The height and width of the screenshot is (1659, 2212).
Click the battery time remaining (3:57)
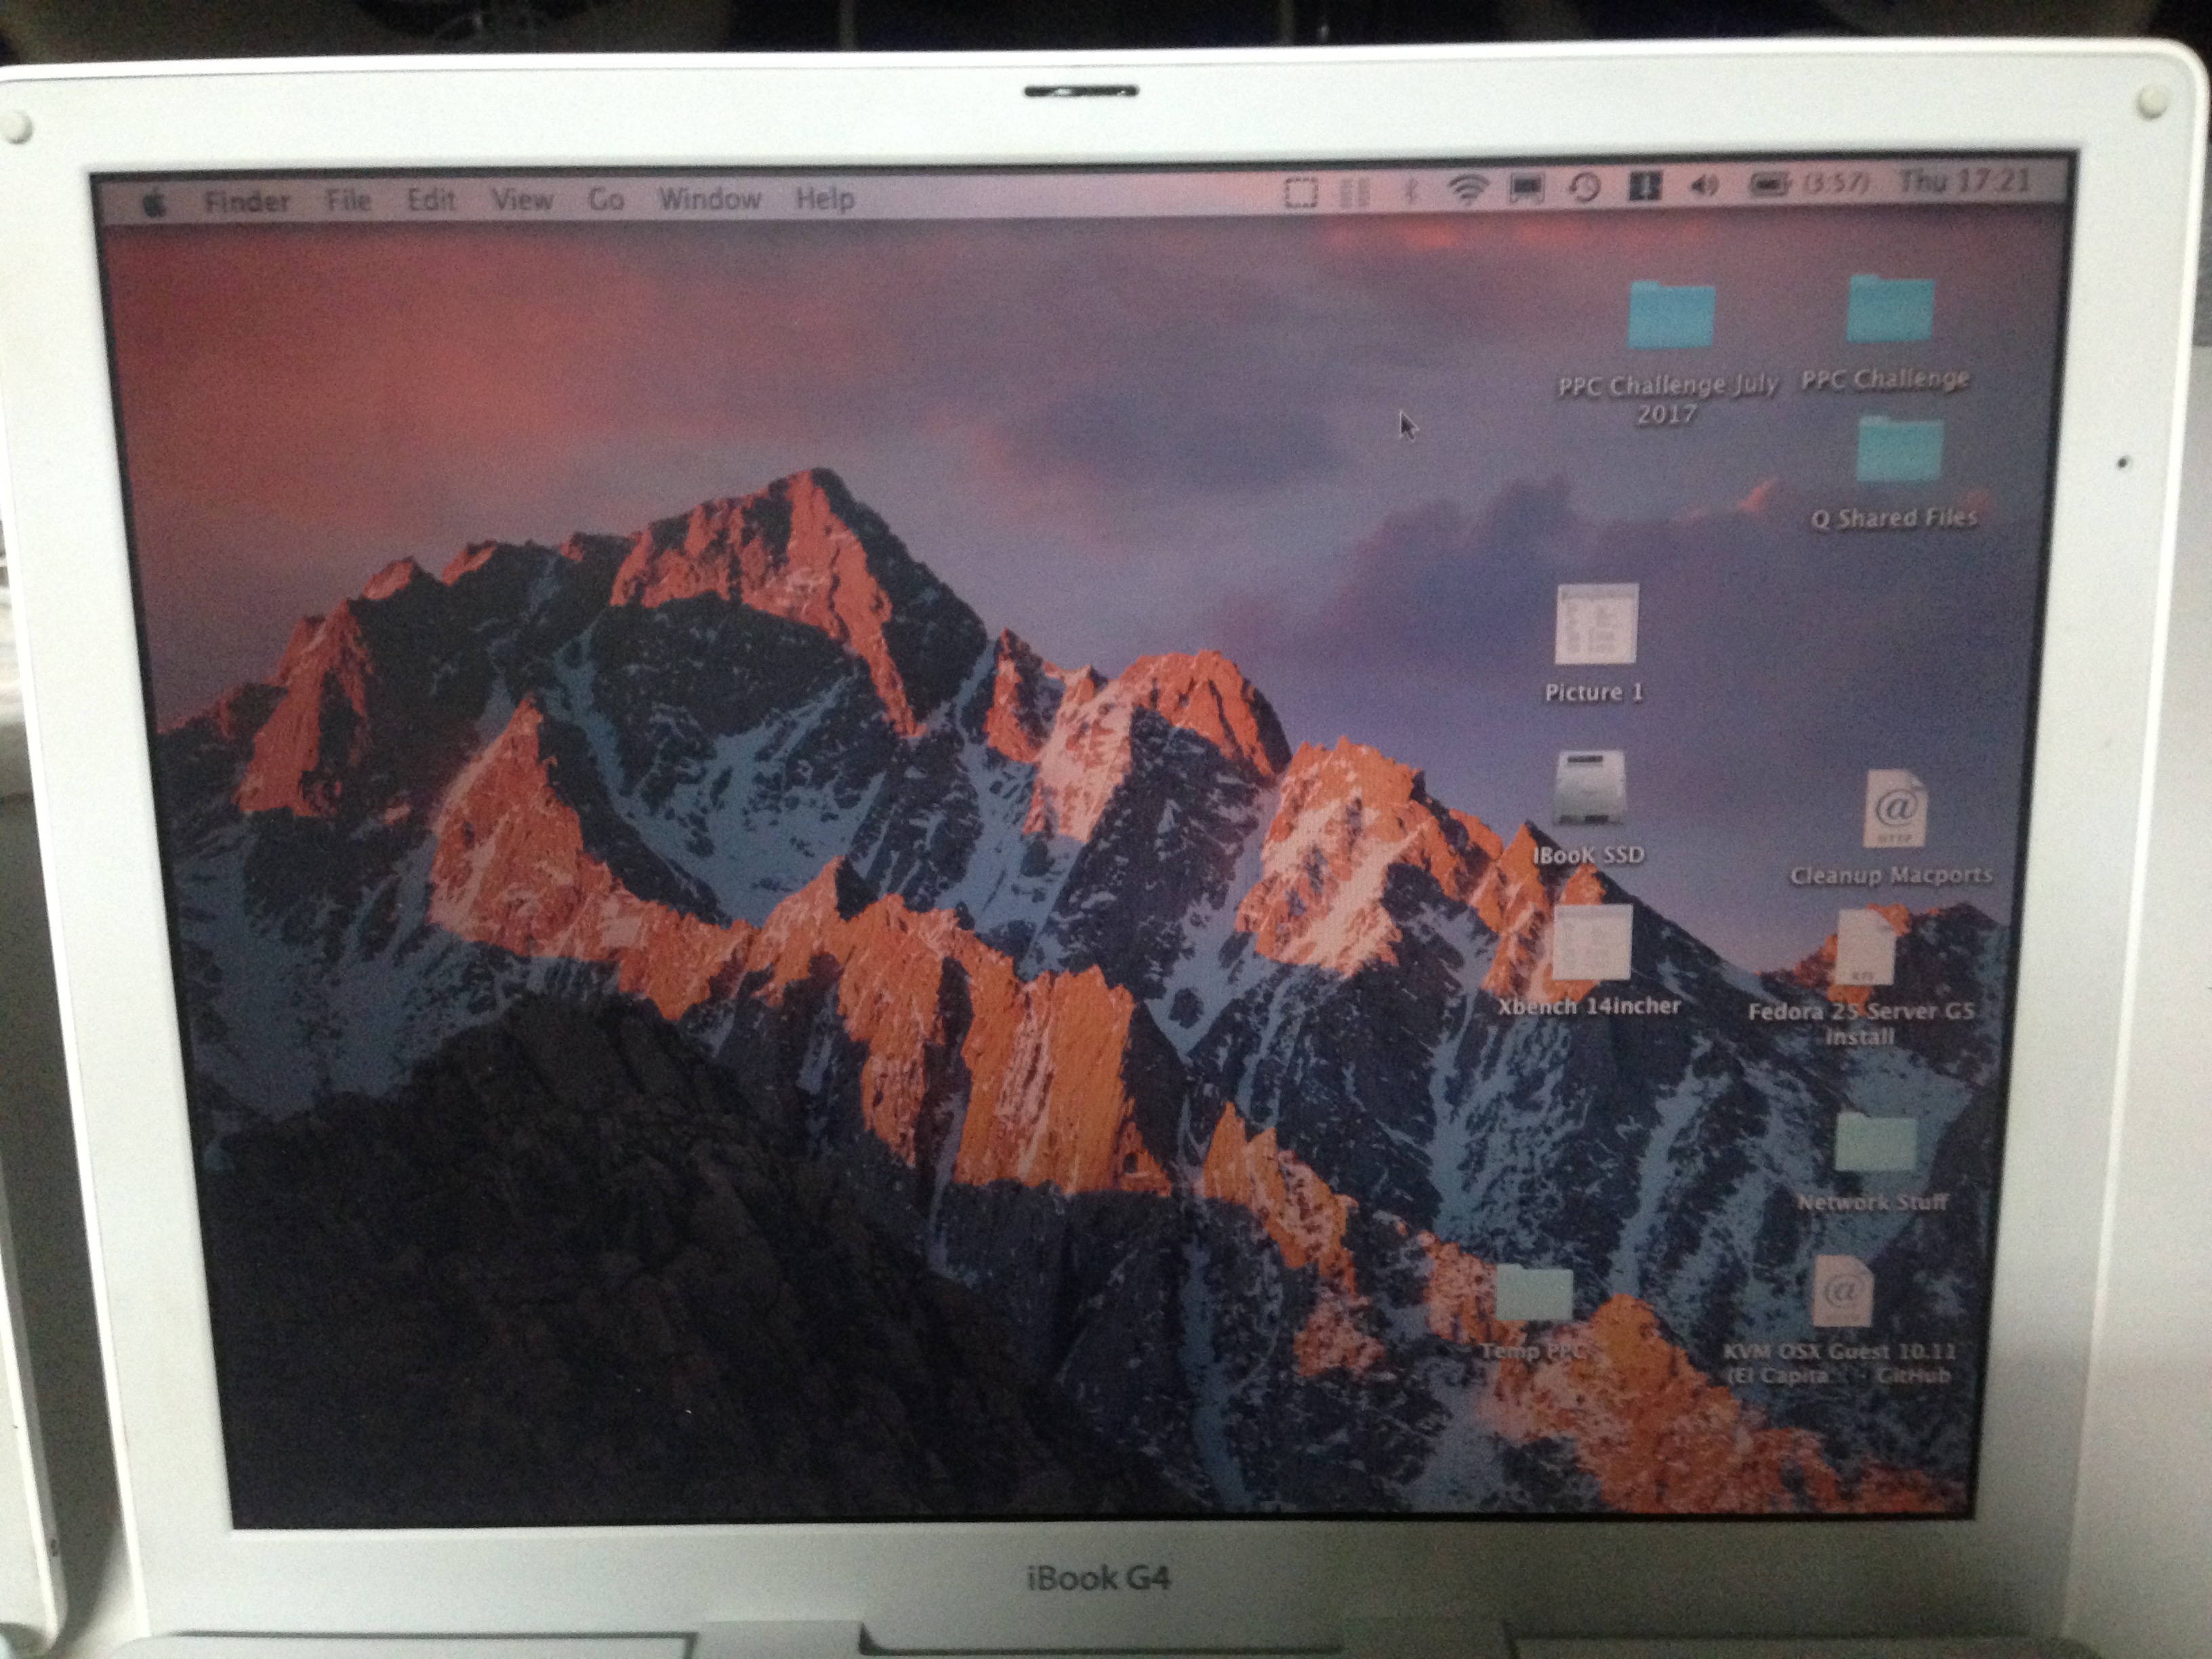[1836, 183]
